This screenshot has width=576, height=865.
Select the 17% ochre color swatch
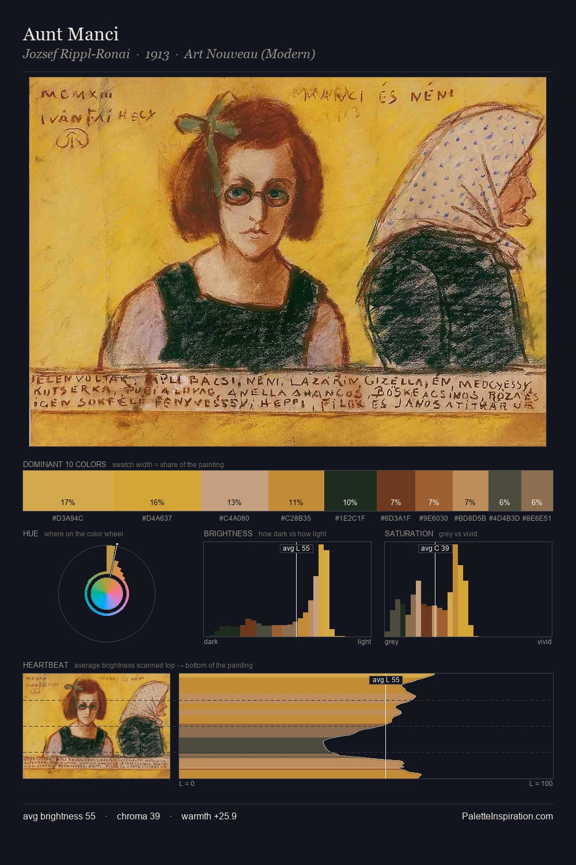pyautogui.click(x=68, y=491)
